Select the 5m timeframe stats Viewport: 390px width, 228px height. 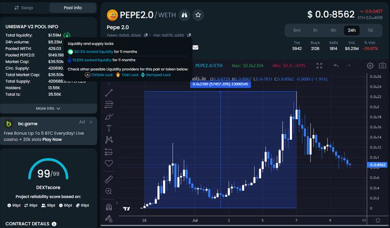pyautogui.click(x=297, y=30)
